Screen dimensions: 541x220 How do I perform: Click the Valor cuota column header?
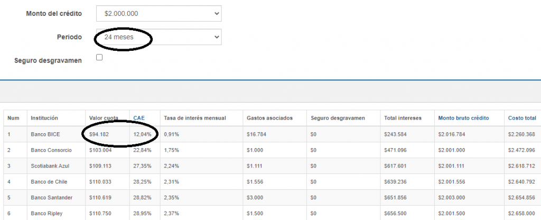coord(104,118)
